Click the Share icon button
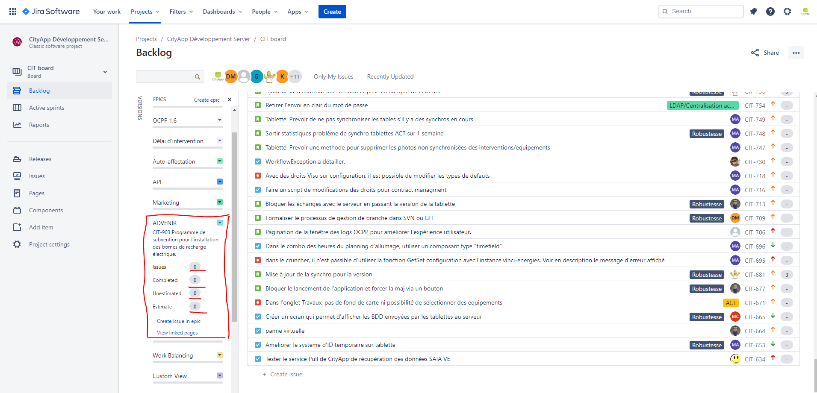The width and height of the screenshot is (817, 393). (x=765, y=53)
